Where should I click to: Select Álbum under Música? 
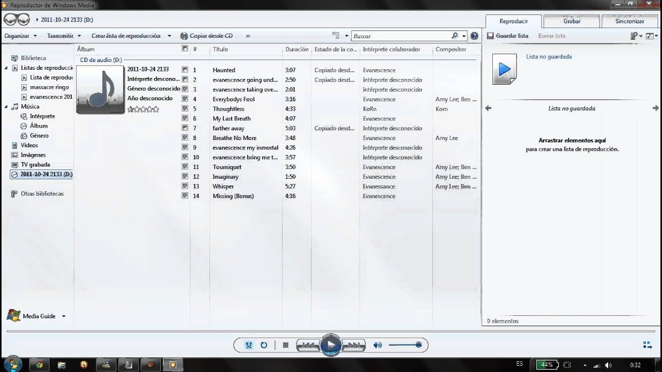(x=38, y=126)
